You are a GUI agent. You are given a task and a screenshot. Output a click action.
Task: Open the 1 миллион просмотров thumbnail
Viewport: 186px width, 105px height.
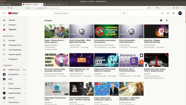click(x=106, y=31)
